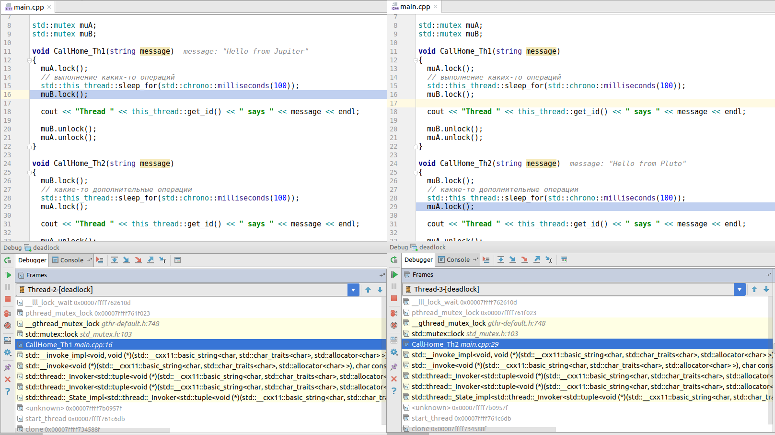Viewport: 775px width, 435px height.
Task: Collapse CallHome_Th2 body in right editor gutter
Action: tap(416, 173)
